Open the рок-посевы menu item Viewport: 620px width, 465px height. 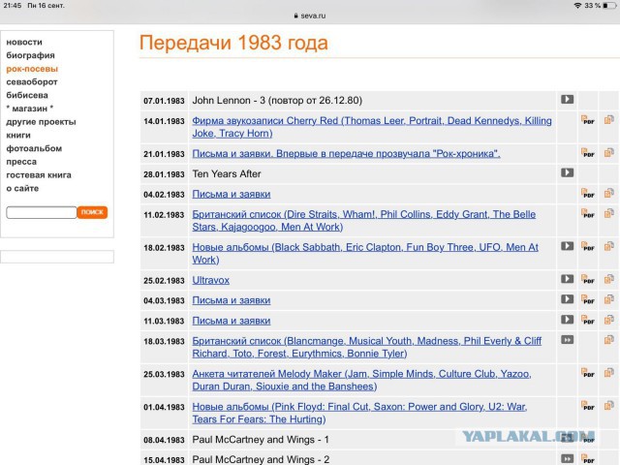(32, 69)
